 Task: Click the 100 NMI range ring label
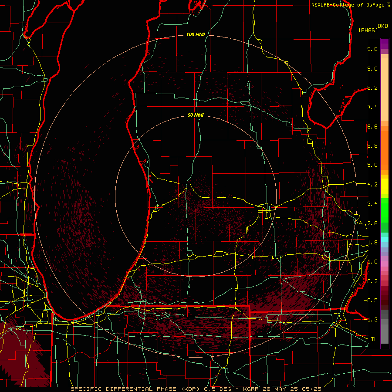click(196, 34)
